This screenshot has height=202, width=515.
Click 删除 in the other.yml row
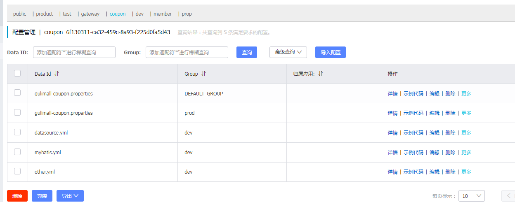[450, 172]
